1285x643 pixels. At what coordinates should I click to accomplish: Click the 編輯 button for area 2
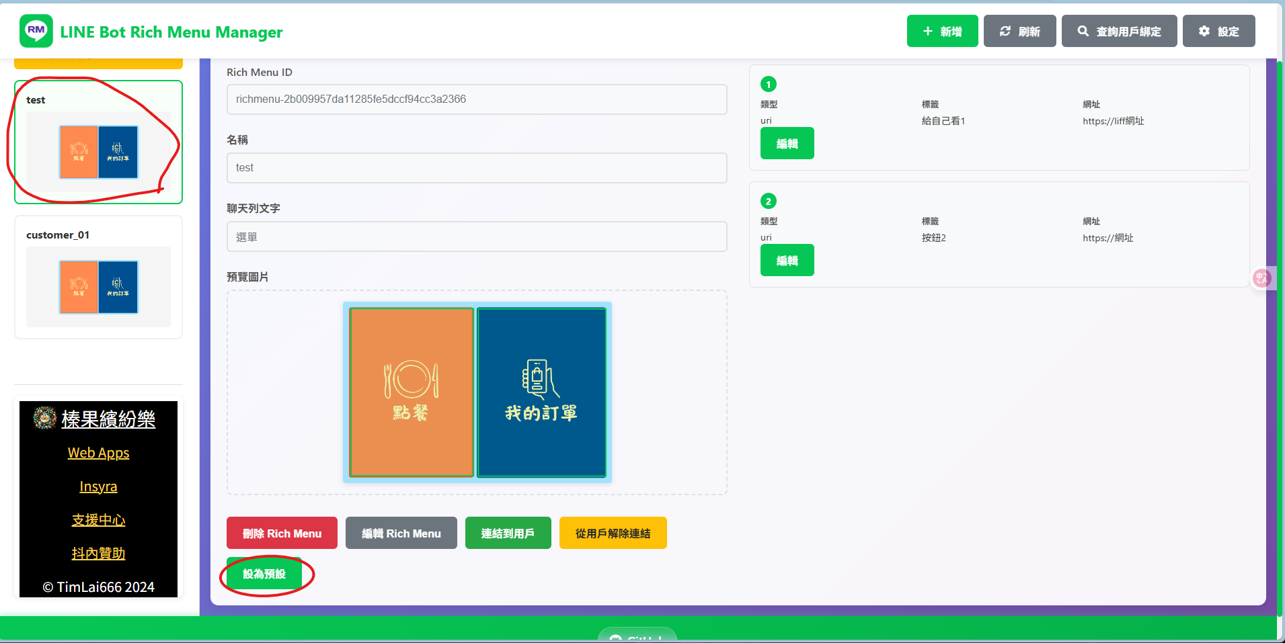[x=787, y=260]
